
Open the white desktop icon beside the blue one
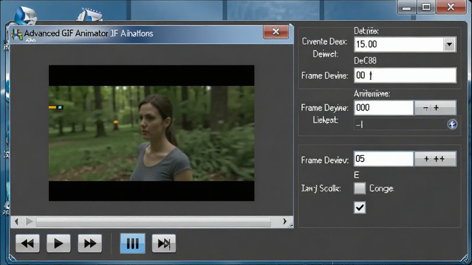[90, 15]
